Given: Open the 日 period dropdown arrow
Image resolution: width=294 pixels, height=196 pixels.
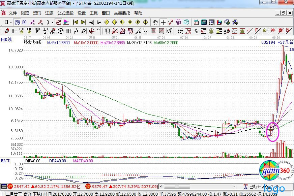Looking at the screenshot, I should (x=11, y=22).
